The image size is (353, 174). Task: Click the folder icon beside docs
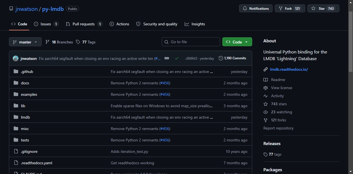tap(16, 83)
